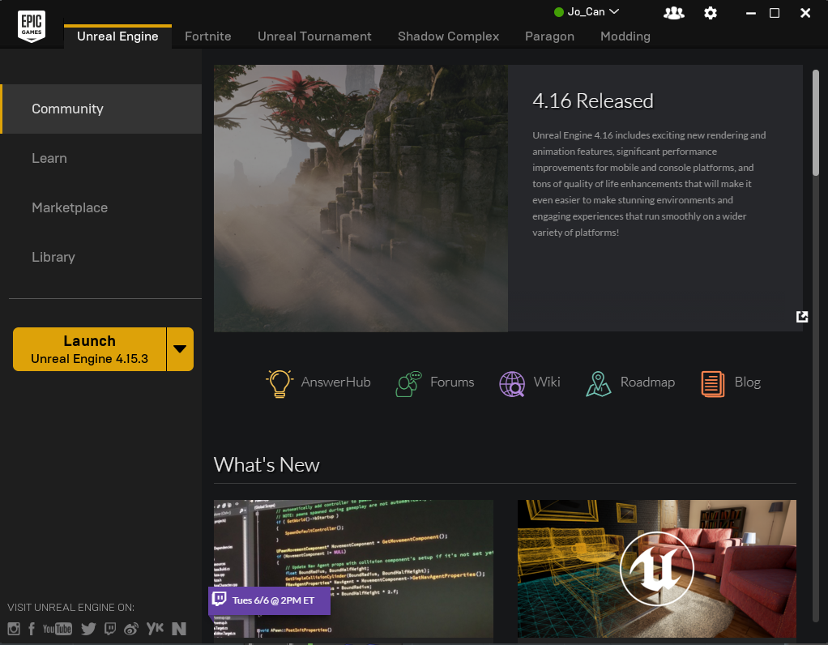Open the Roadmap map-pin icon
Screen dimensions: 828x645
598,383
